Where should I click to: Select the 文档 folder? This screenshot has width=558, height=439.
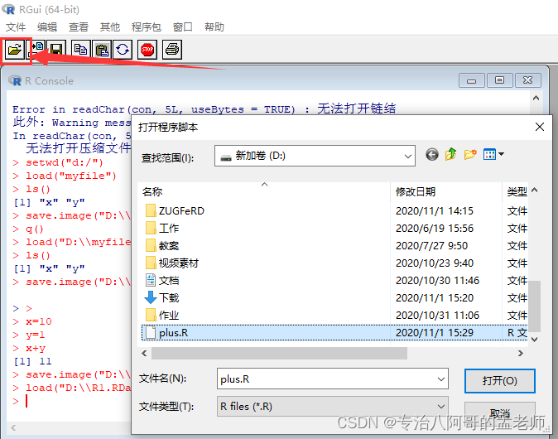[x=162, y=281]
